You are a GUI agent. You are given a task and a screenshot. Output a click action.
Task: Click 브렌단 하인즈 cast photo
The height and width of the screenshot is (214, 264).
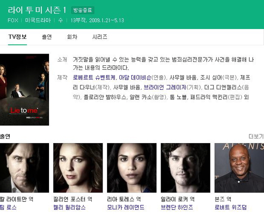[x=186, y=168]
